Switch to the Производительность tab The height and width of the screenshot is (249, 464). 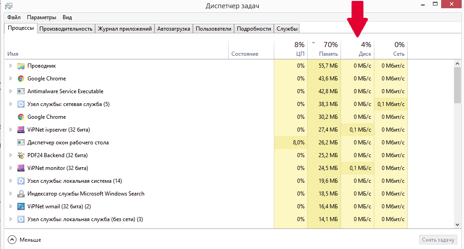[x=66, y=29]
